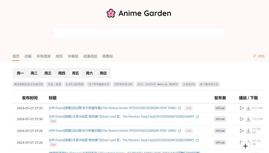Click the 动画 badge on 17:30 row
The image size is (269, 153).
point(53,121)
